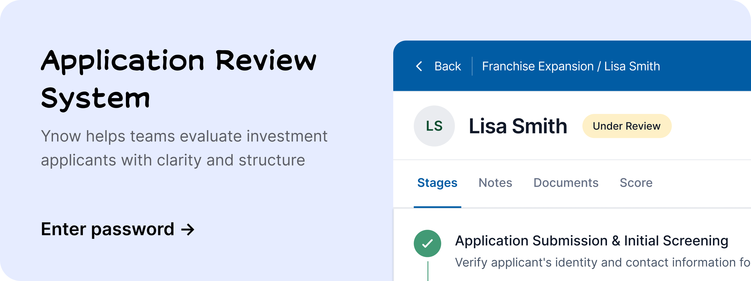Viewport: 751px width, 281px height.
Task: Open the Documents tab
Action: 566,183
